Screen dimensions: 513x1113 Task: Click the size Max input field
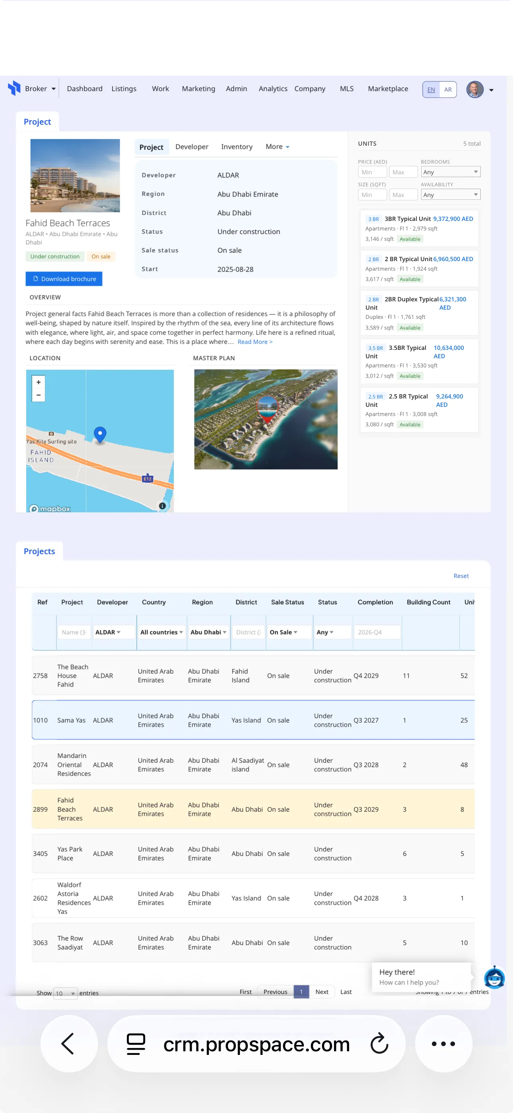[x=403, y=195]
